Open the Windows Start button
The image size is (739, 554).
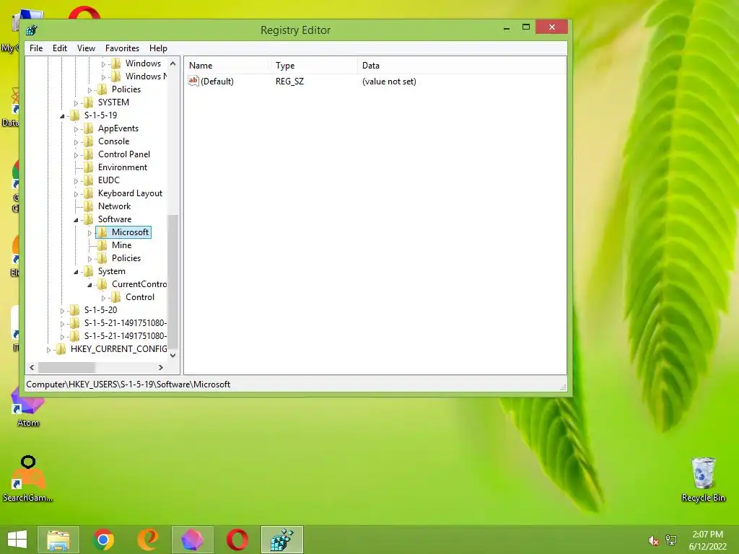tap(17, 540)
